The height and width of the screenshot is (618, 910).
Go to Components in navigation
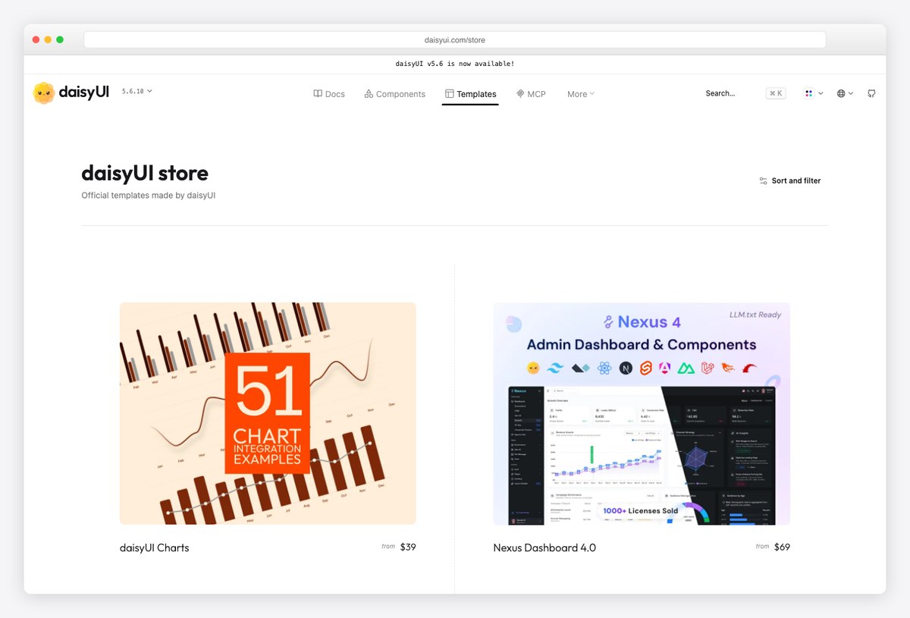[x=395, y=94]
